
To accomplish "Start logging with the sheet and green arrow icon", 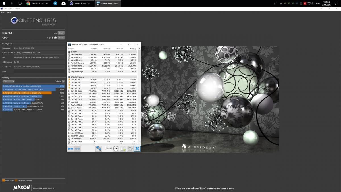I will click(123, 148).
